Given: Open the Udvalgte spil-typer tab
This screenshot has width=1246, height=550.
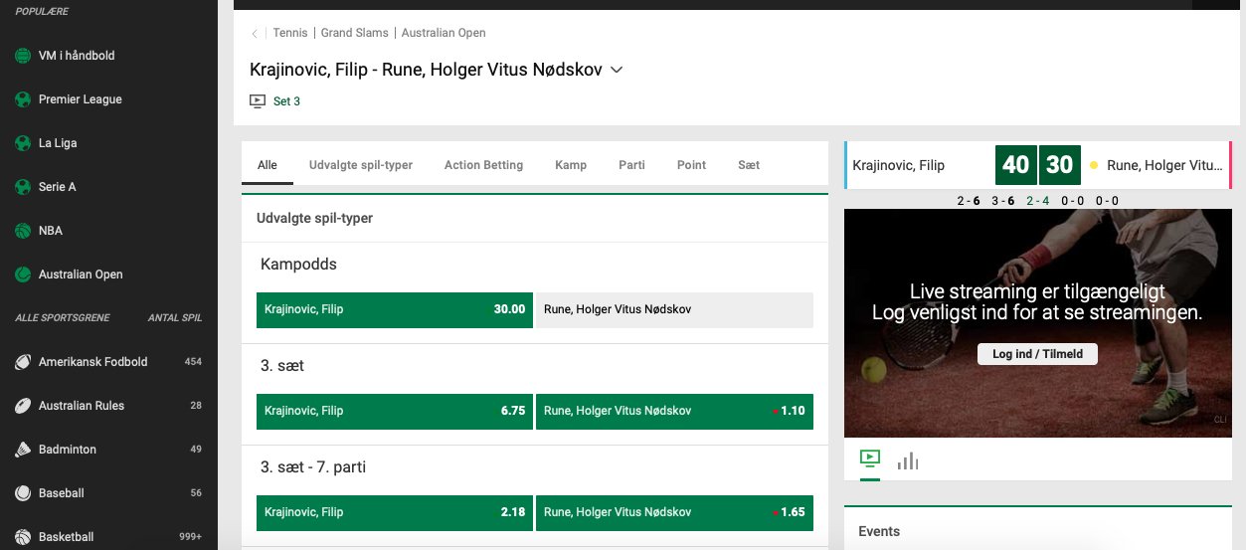Looking at the screenshot, I should [360, 165].
